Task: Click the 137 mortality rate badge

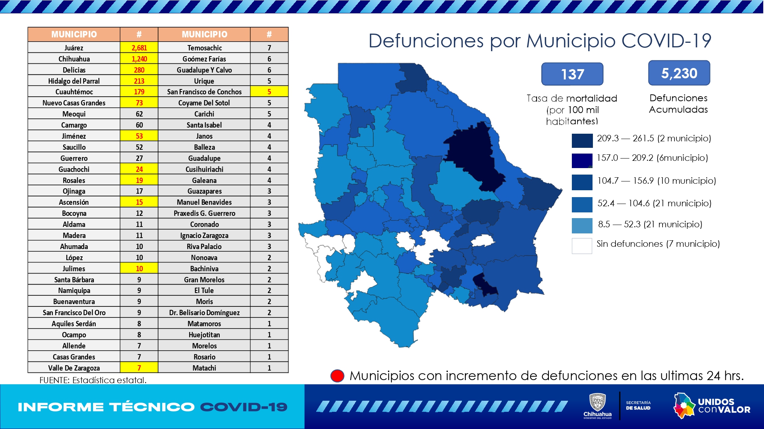Action: [x=572, y=74]
